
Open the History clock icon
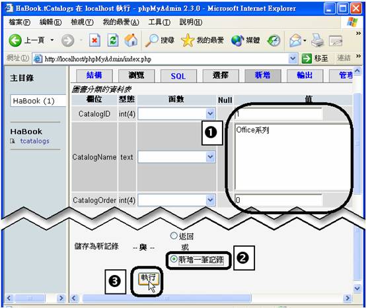(x=274, y=40)
